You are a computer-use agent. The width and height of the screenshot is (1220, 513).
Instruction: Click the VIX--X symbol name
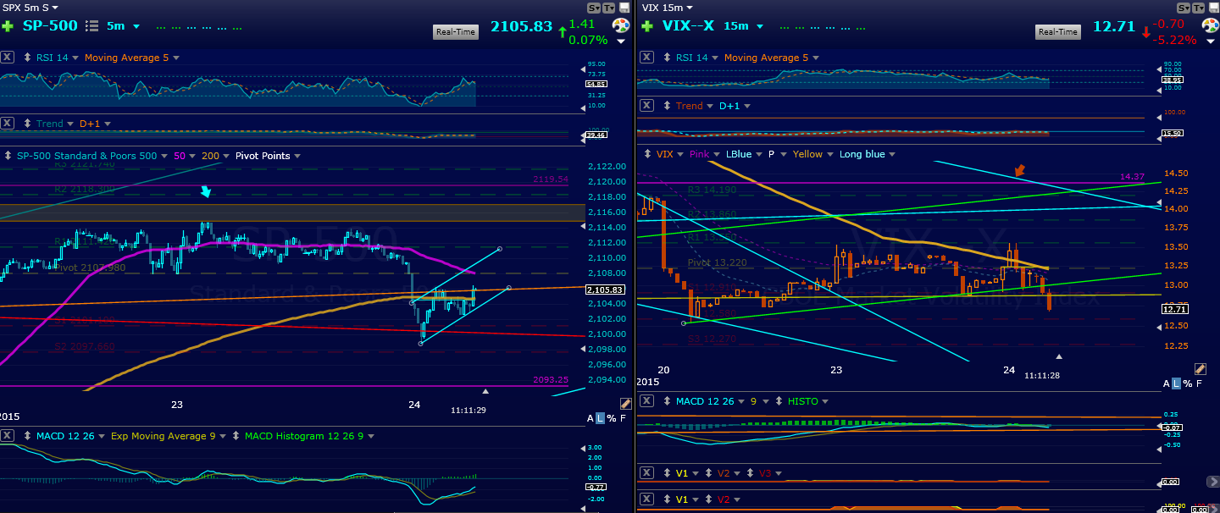pos(686,25)
